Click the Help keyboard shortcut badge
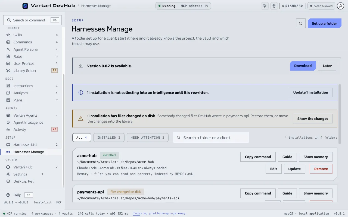Image resolution: width=348 pixels, height=217 pixels. pos(29,195)
